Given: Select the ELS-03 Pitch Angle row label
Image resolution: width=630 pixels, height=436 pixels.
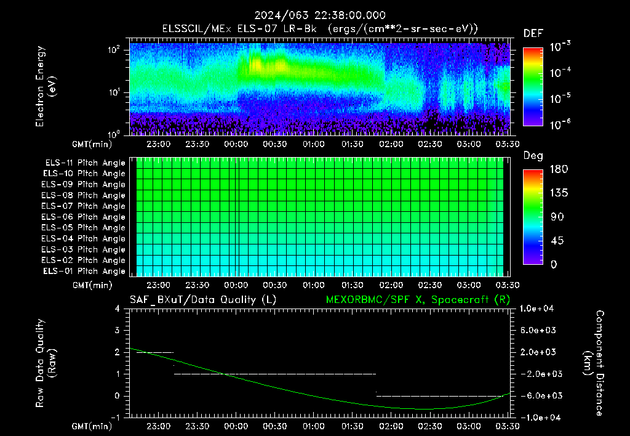Looking at the screenshot, I should pos(84,249).
